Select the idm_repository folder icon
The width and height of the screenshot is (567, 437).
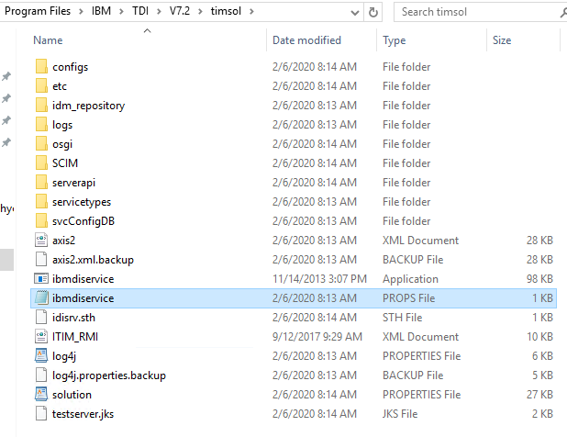pyautogui.click(x=41, y=106)
